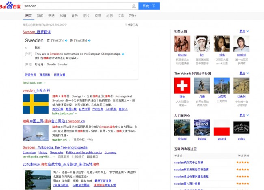The height and width of the screenshot is (190, 264).
Task: Expand the fanyi.baidu.com dropdown arrow
Action: coord(45,83)
